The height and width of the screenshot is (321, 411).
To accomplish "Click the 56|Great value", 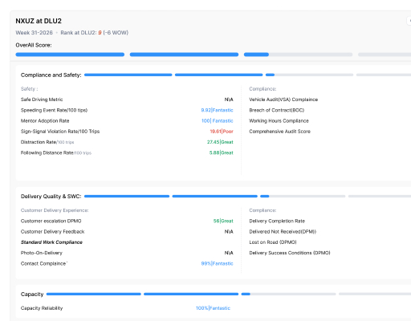I will tap(223, 221).
